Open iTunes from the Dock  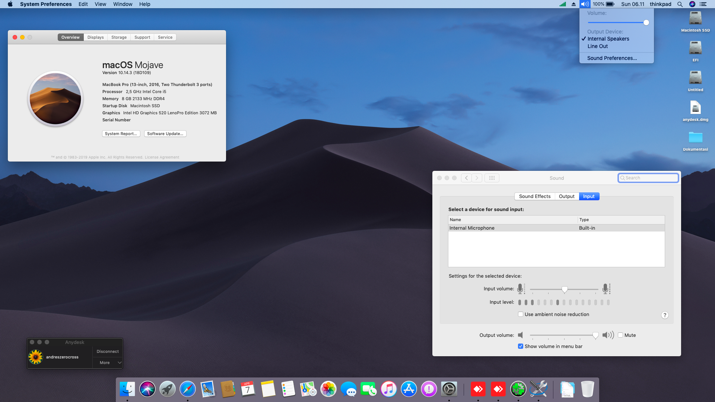tap(388, 389)
